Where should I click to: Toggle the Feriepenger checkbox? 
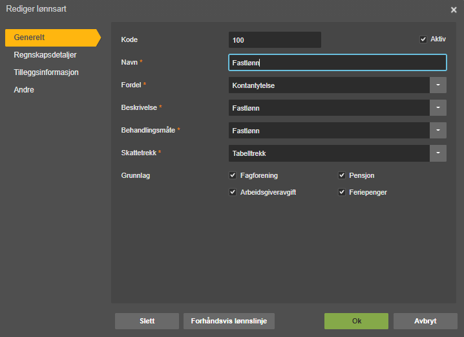click(x=342, y=192)
